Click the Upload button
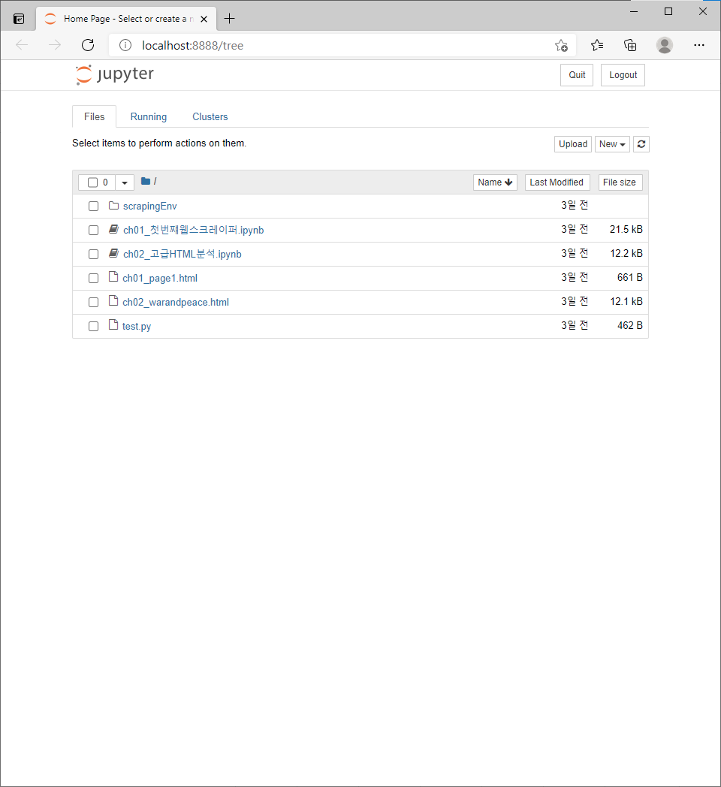This screenshot has height=787, width=721. click(573, 144)
